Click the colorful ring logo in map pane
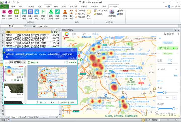 click(x=67, y=34)
